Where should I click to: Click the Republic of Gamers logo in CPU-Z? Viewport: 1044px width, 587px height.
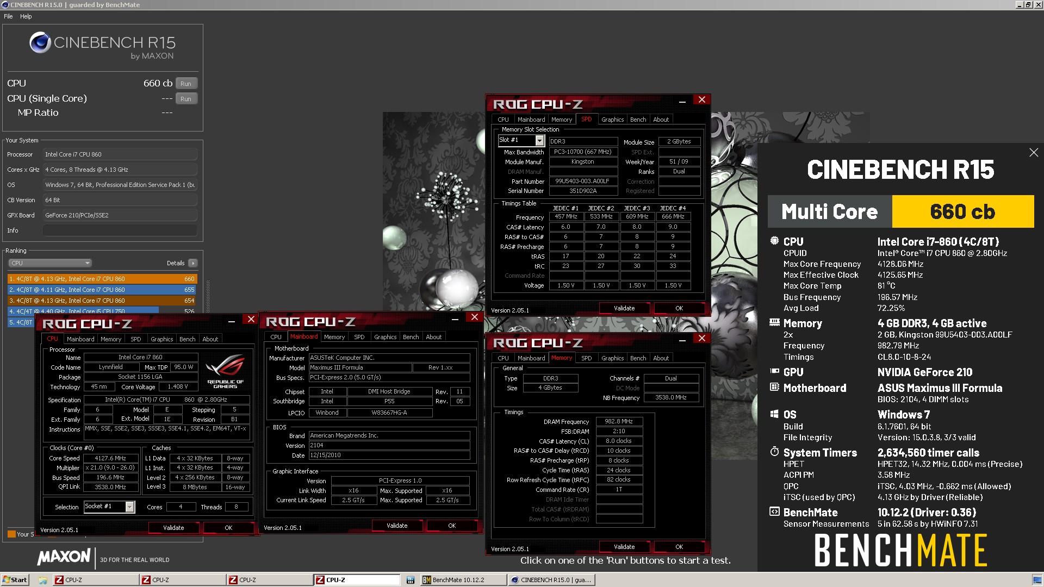pyautogui.click(x=225, y=370)
